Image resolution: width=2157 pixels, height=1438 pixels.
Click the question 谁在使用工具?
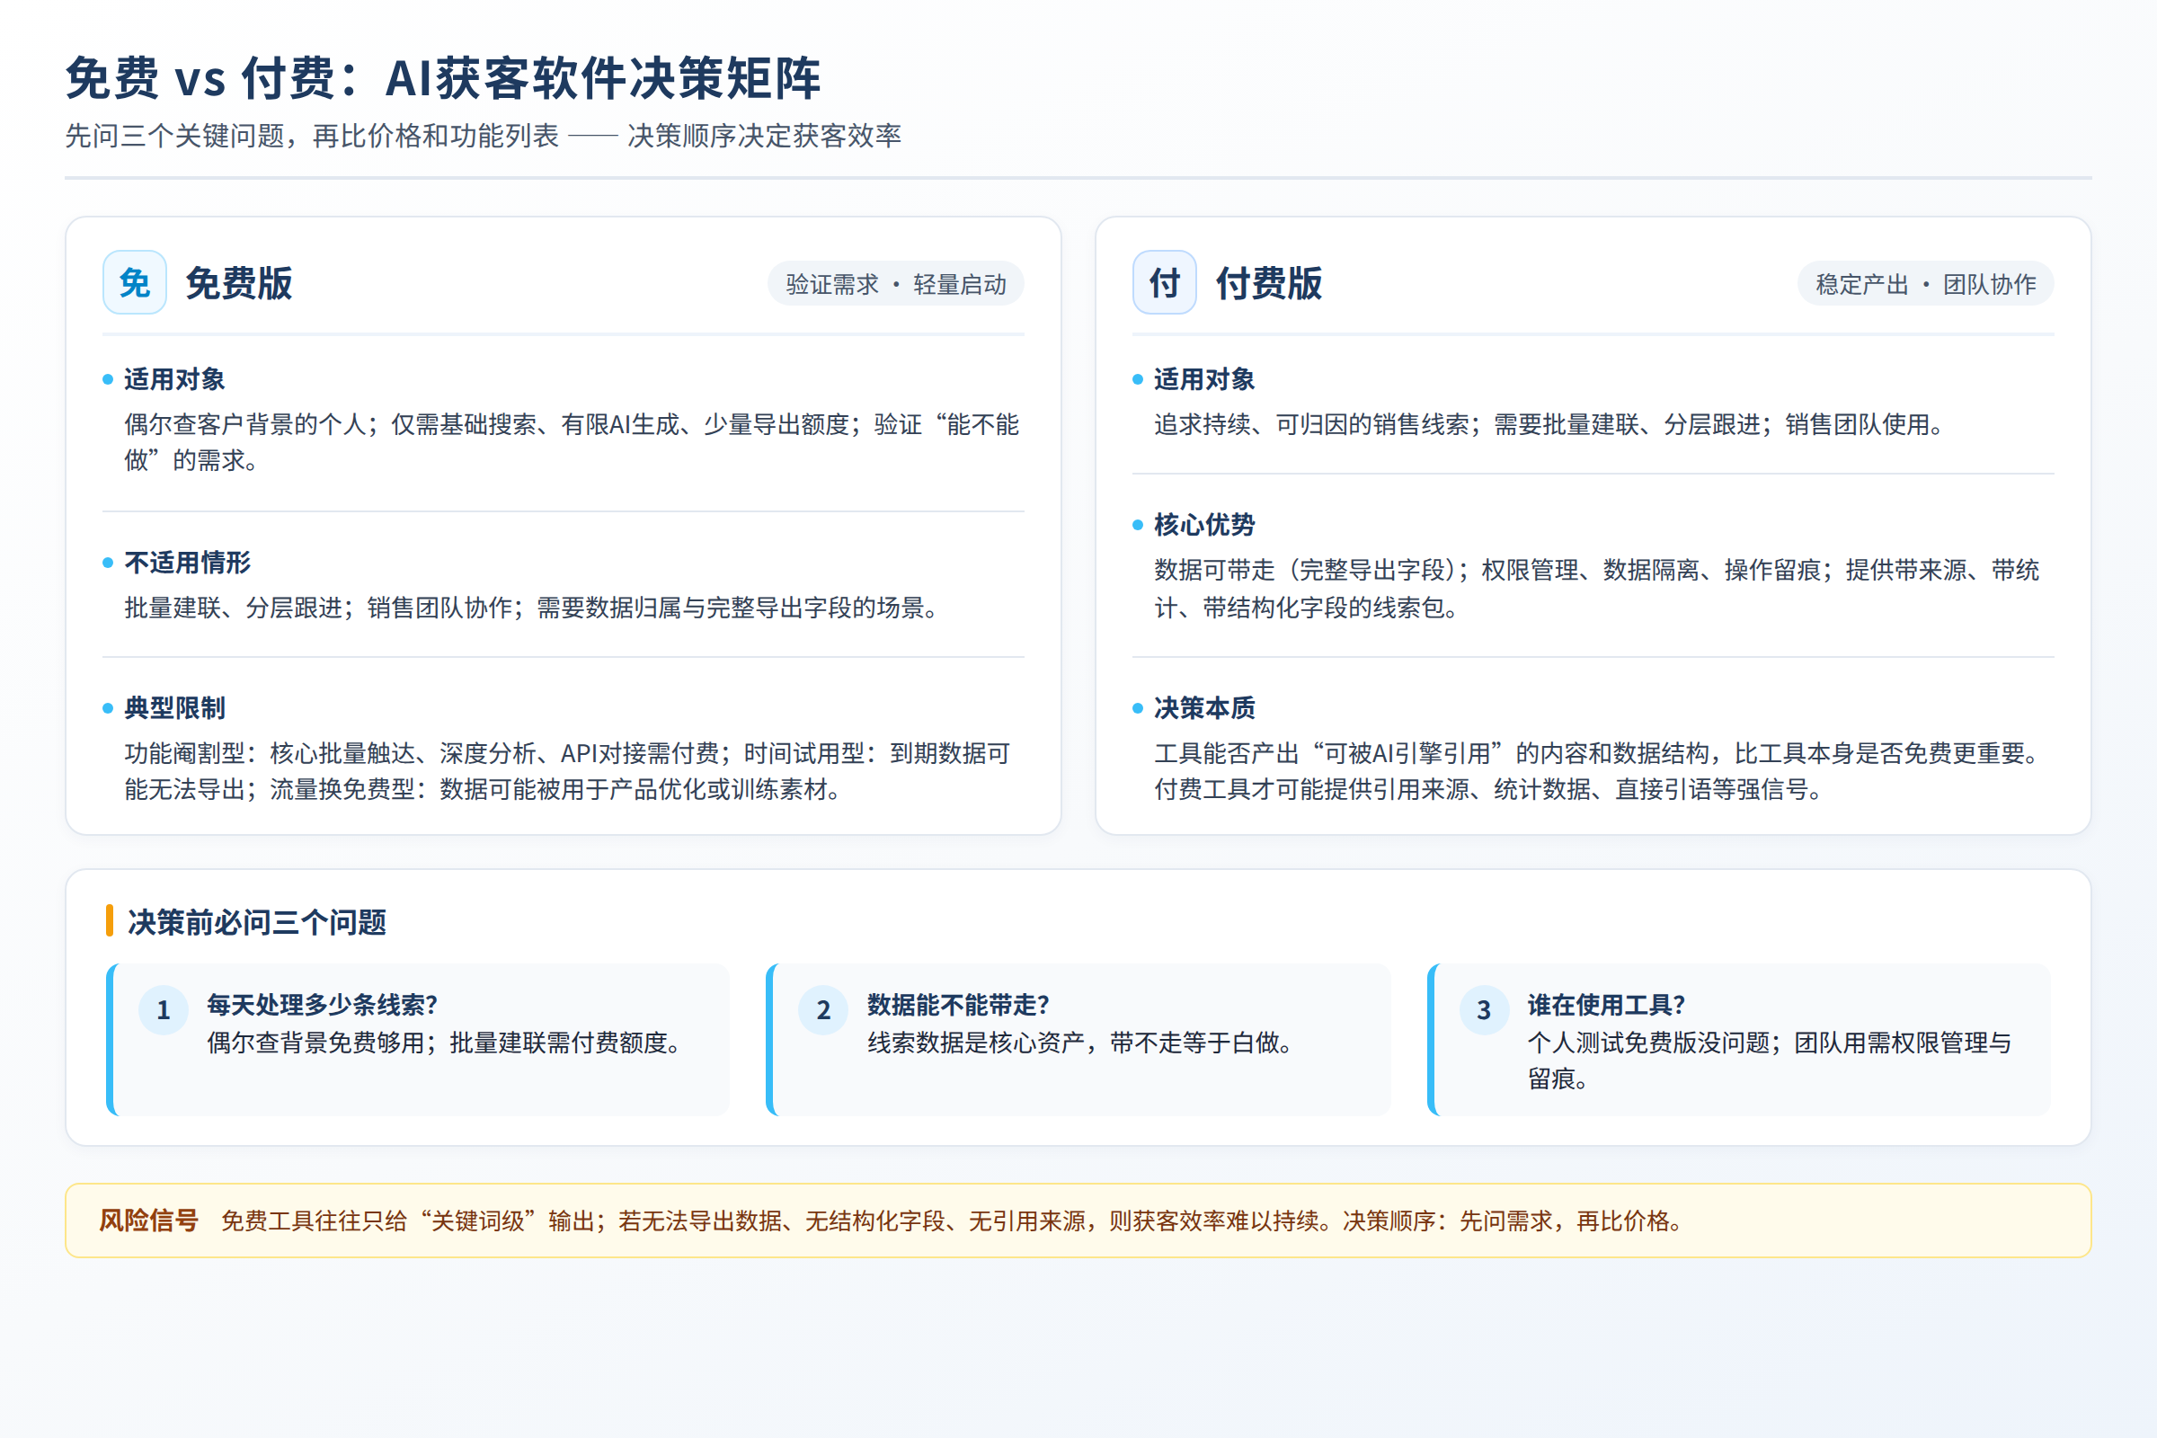(x=1606, y=1004)
